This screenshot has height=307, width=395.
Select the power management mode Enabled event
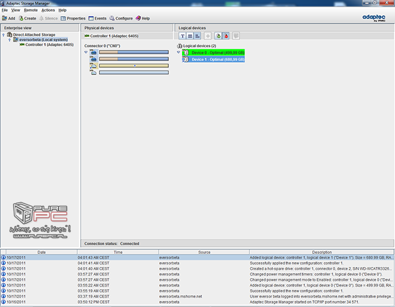[x=197, y=280]
